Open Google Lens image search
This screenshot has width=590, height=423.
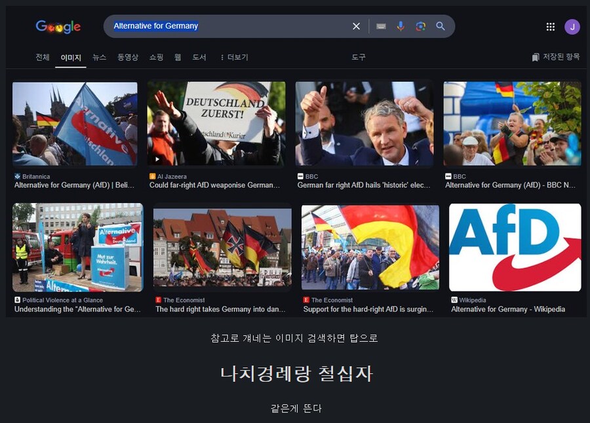point(420,26)
